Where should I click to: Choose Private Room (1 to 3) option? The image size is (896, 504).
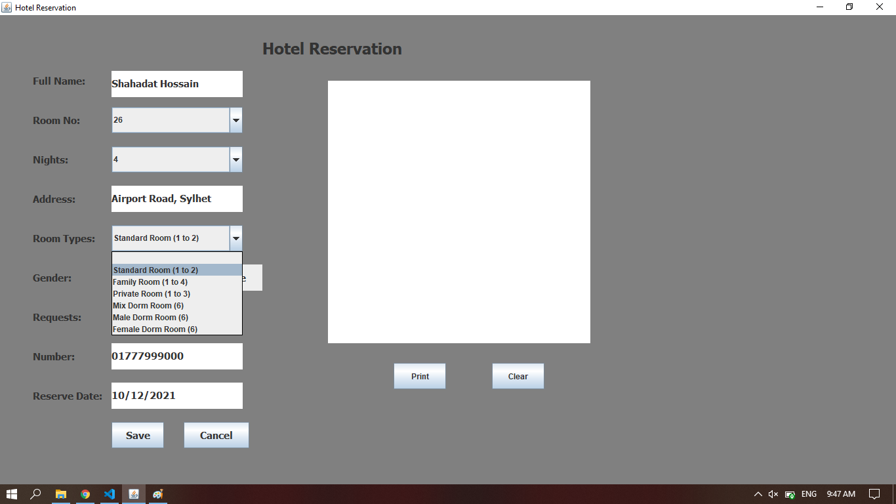177,293
